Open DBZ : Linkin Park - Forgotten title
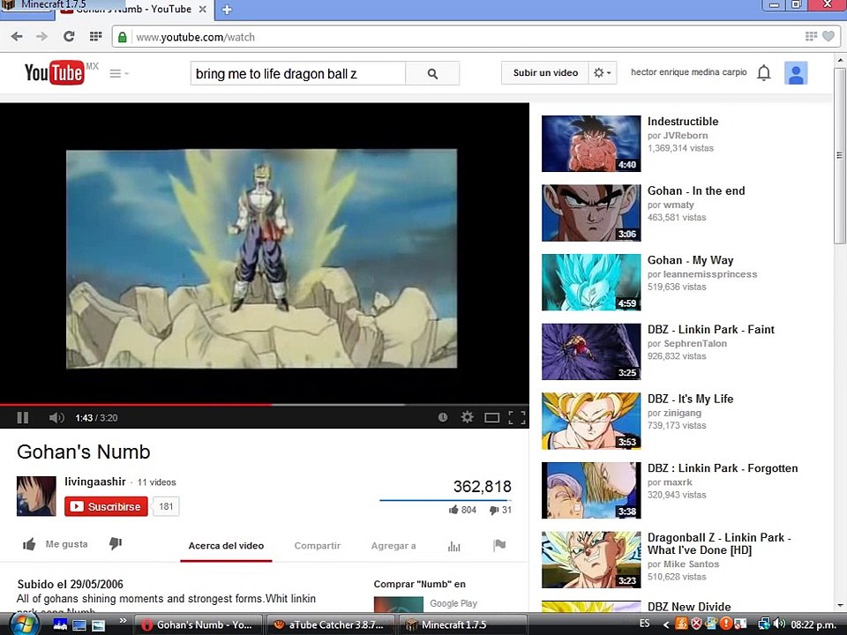Screen dimensions: 847x635 point(723,468)
